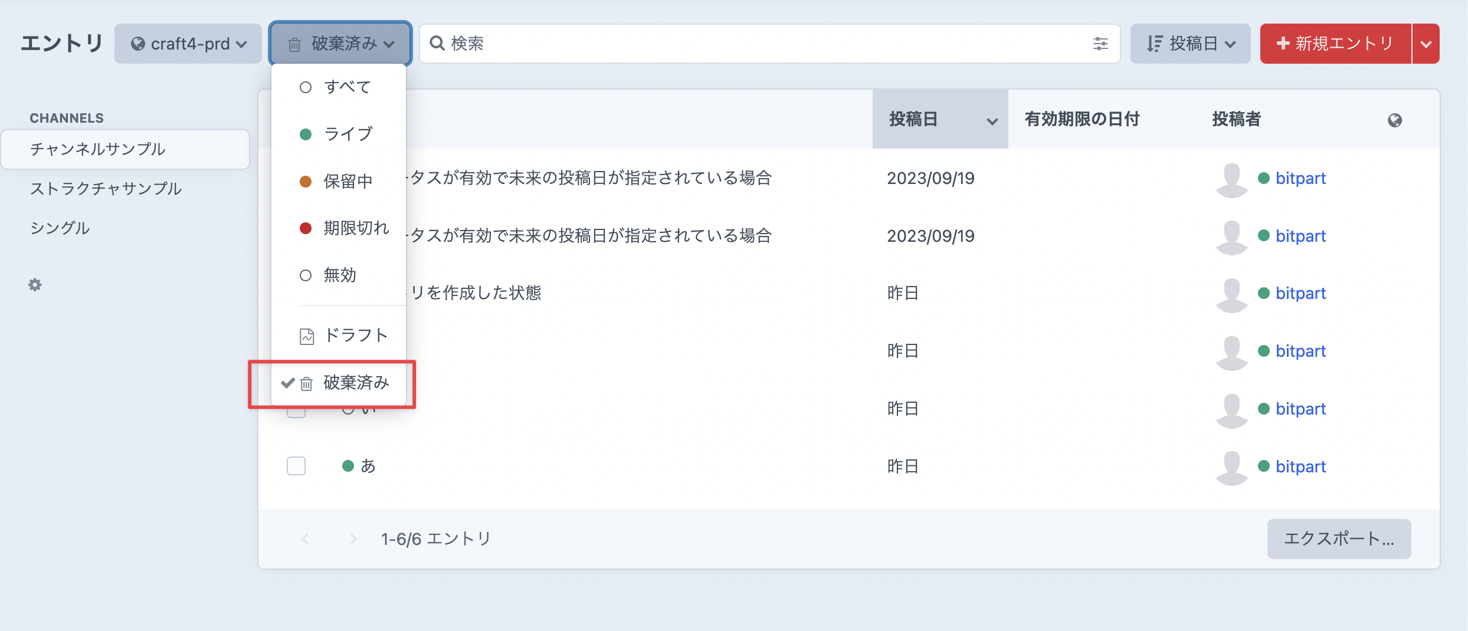Check the checkbox of entry あ

click(296, 466)
